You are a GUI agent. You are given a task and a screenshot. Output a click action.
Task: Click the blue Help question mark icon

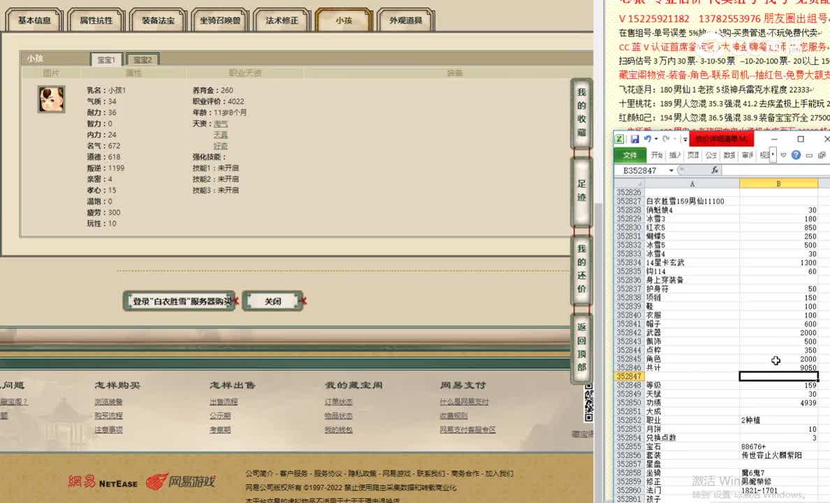[796, 155]
